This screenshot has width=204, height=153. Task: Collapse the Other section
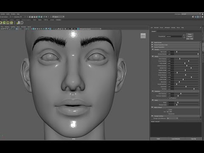pos(153,100)
